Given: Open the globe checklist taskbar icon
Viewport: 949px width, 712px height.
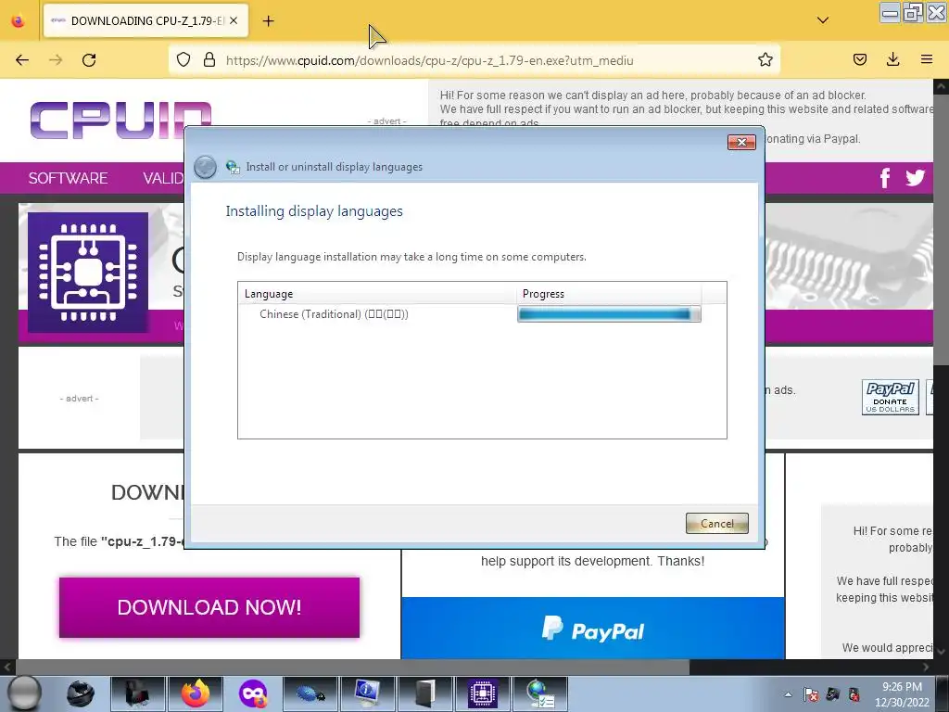Looking at the screenshot, I should click(540, 693).
